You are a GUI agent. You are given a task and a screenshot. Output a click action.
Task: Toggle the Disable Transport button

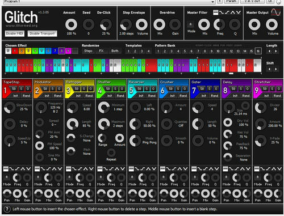[42, 33]
